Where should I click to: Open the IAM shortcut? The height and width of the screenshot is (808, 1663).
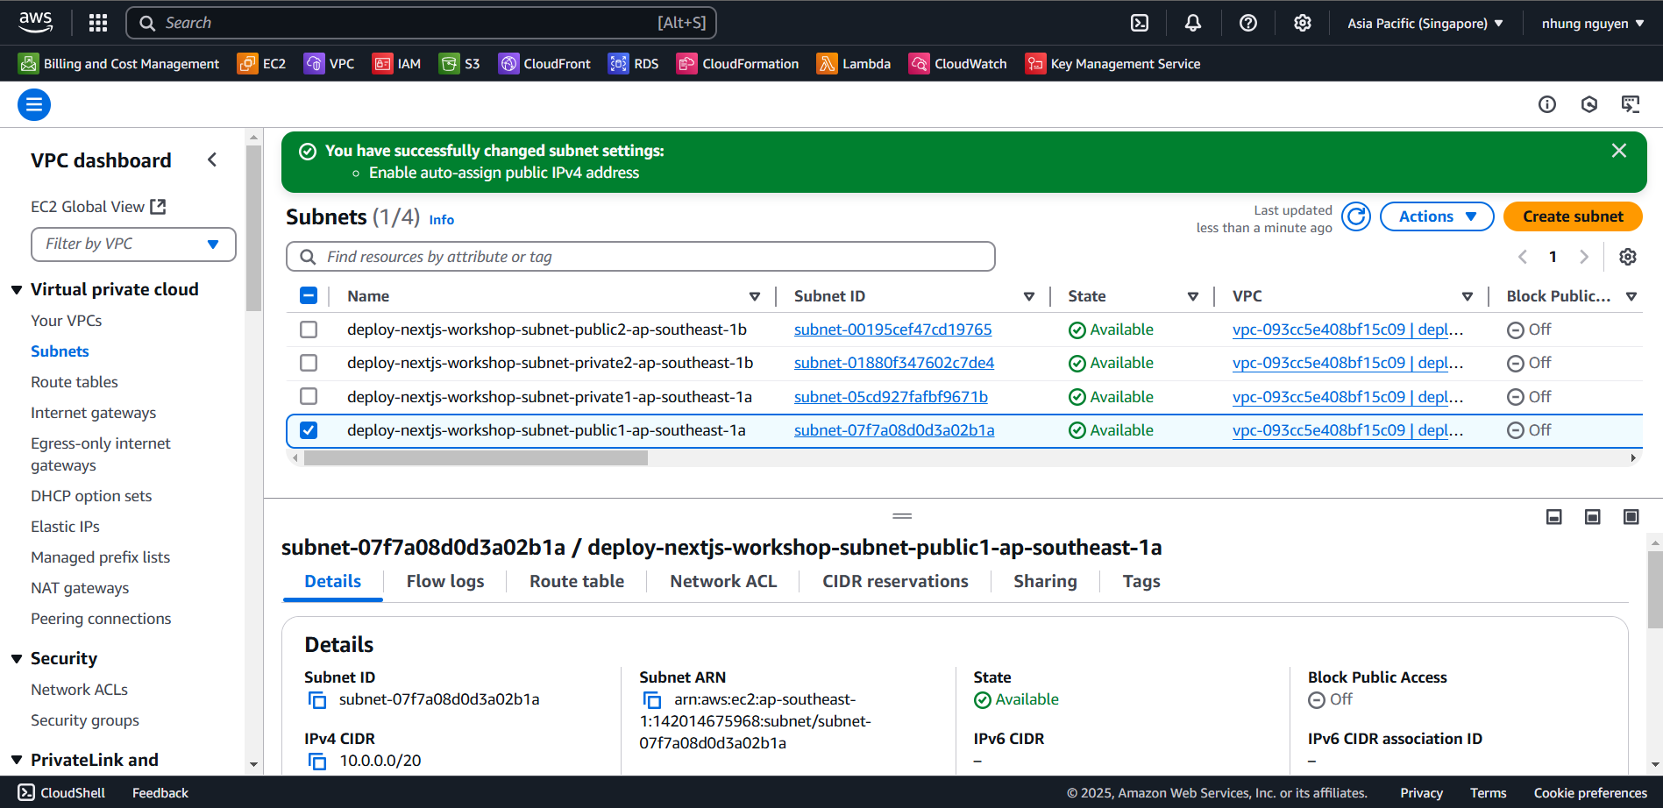pos(396,64)
